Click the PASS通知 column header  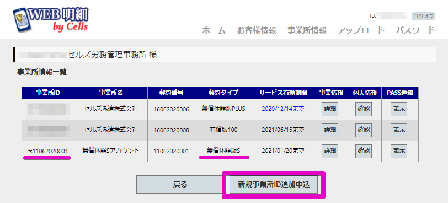400,93
